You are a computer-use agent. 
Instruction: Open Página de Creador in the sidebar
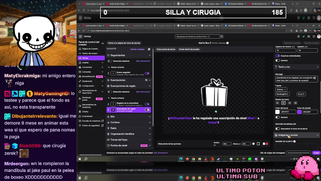coord(90,49)
